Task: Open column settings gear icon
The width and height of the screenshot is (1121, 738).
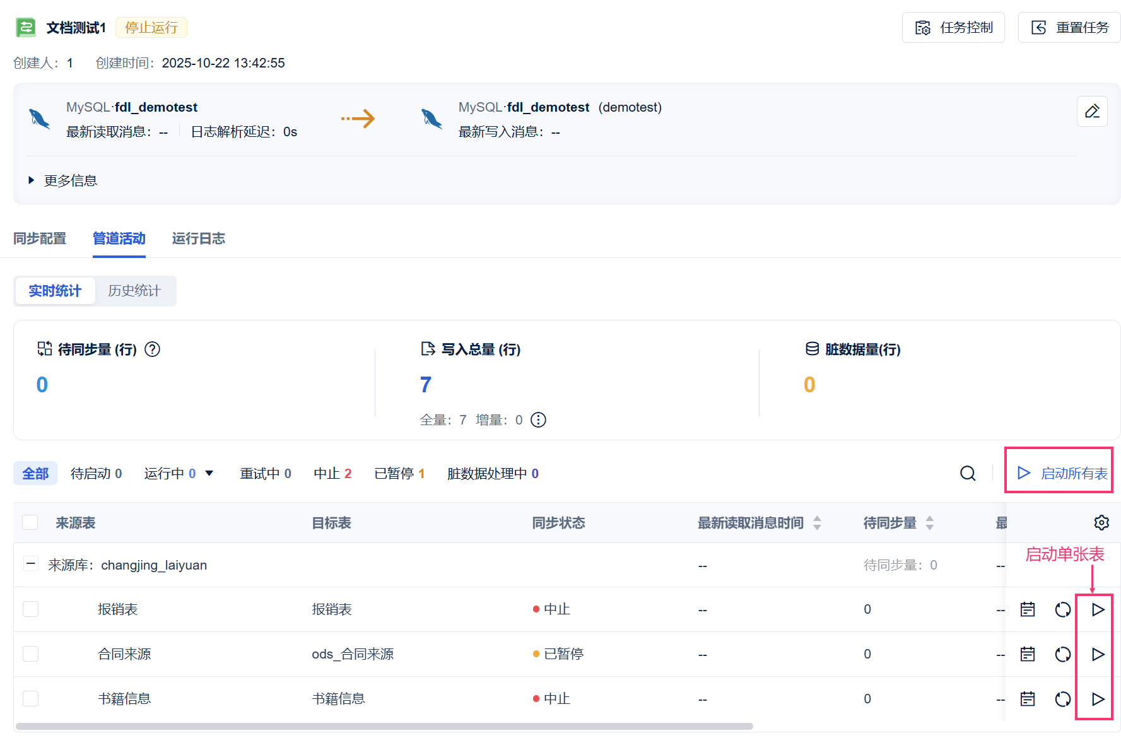Action: coord(1101,522)
